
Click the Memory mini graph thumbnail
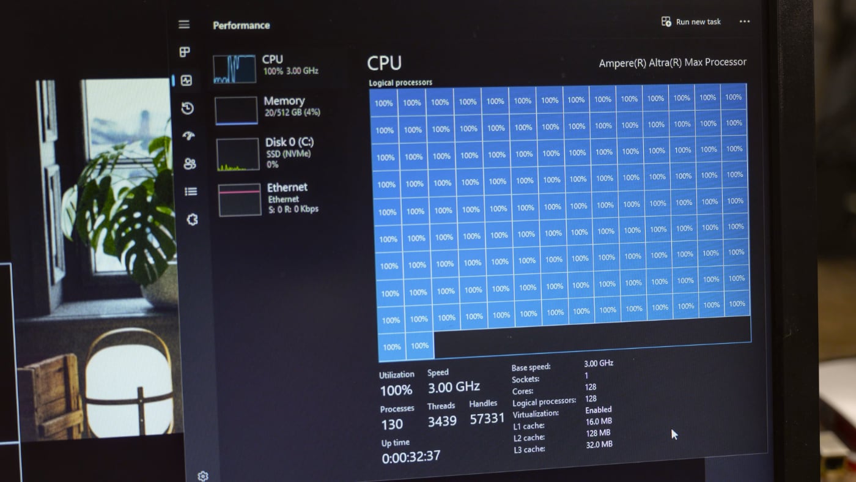(x=236, y=110)
